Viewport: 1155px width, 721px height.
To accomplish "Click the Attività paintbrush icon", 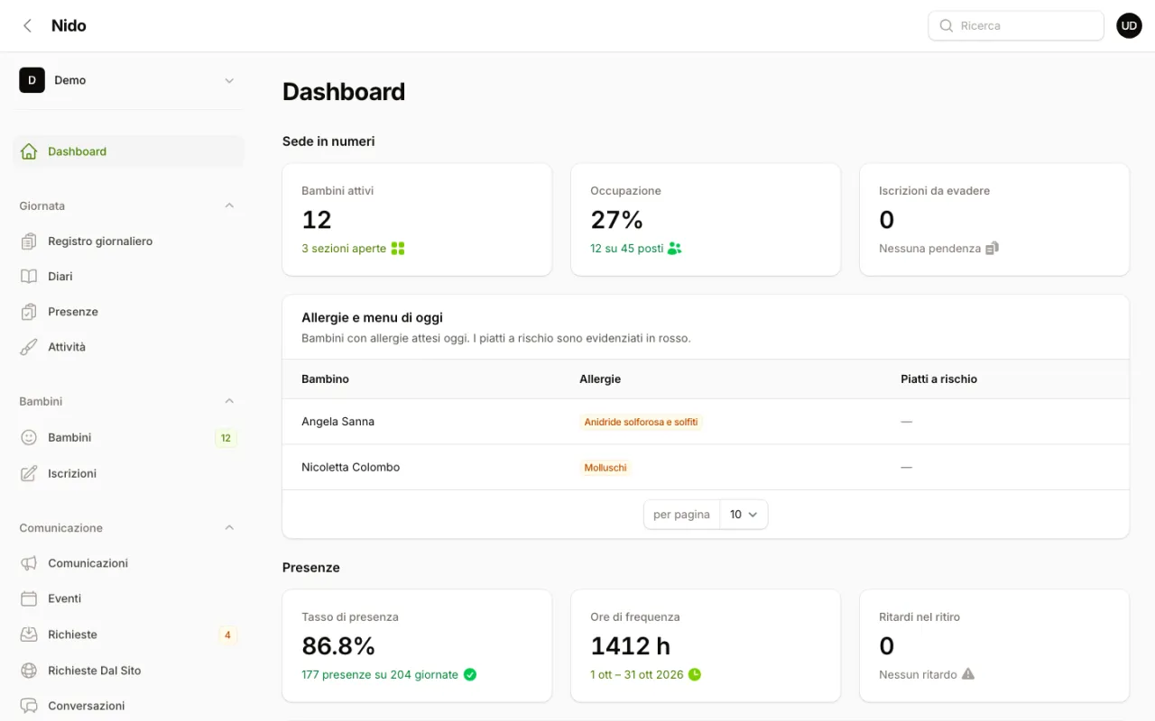I will pos(29,347).
